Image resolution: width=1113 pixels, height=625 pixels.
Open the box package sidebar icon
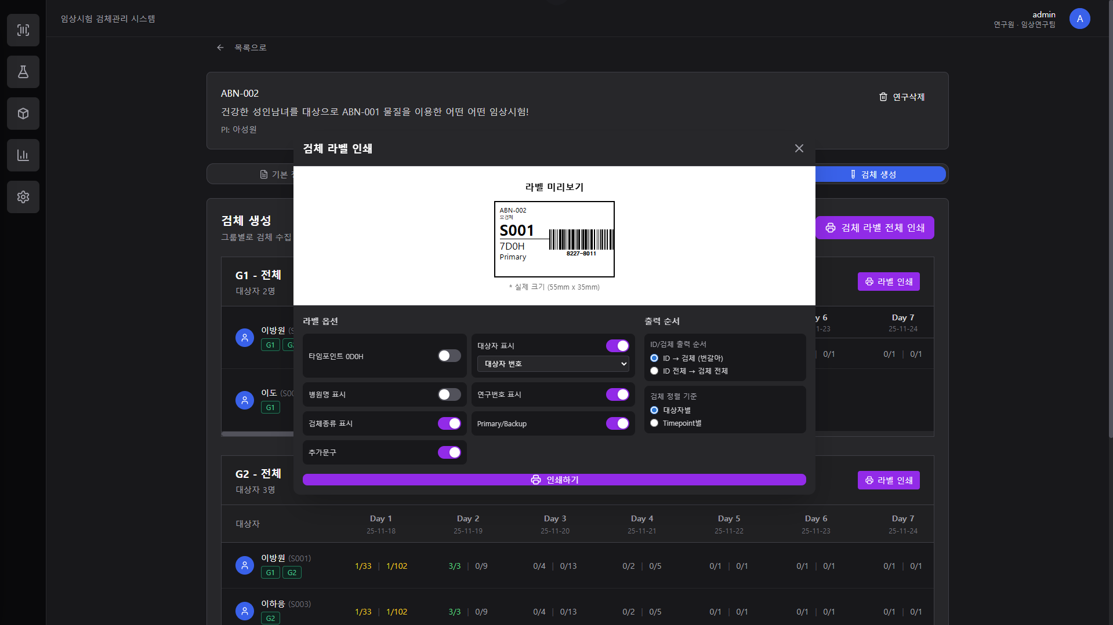click(23, 114)
